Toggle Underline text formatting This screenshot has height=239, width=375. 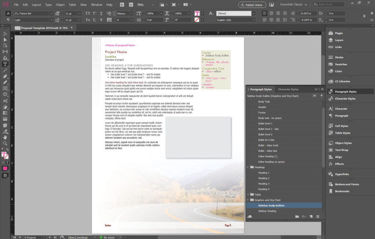point(100,13)
